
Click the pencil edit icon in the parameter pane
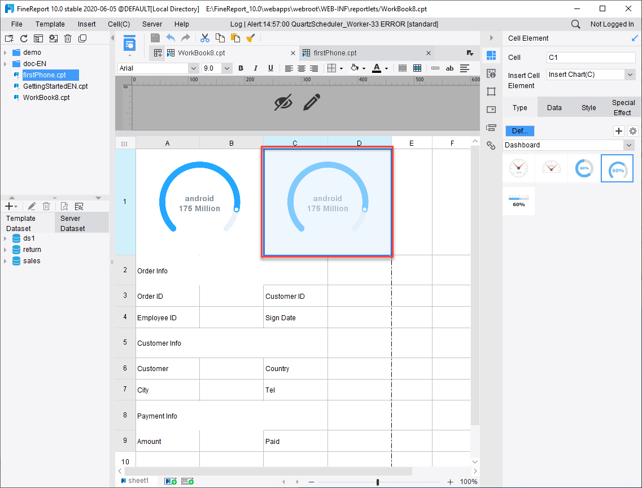tap(312, 102)
